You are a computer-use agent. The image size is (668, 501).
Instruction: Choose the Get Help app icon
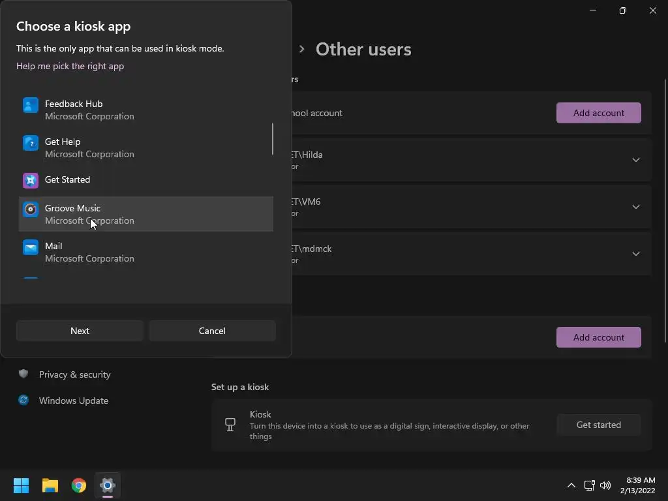point(31,143)
